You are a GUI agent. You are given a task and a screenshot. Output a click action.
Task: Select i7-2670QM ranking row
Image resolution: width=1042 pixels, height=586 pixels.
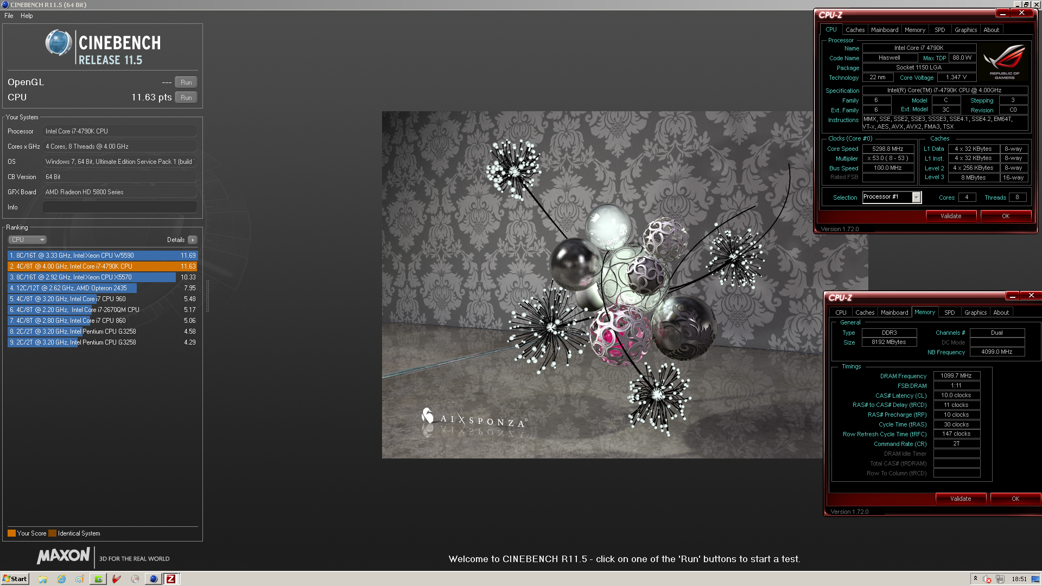(103, 310)
